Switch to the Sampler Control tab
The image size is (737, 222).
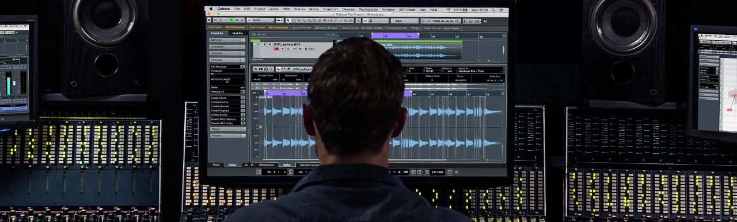tap(310, 165)
